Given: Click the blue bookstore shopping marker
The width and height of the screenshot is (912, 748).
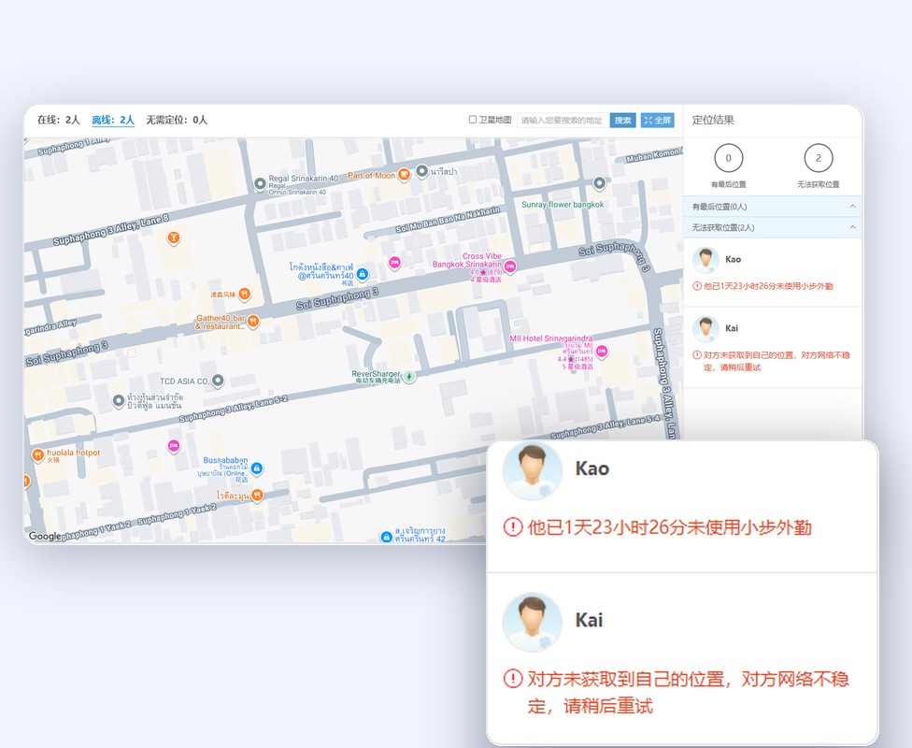Looking at the screenshot, I should 362,274.
